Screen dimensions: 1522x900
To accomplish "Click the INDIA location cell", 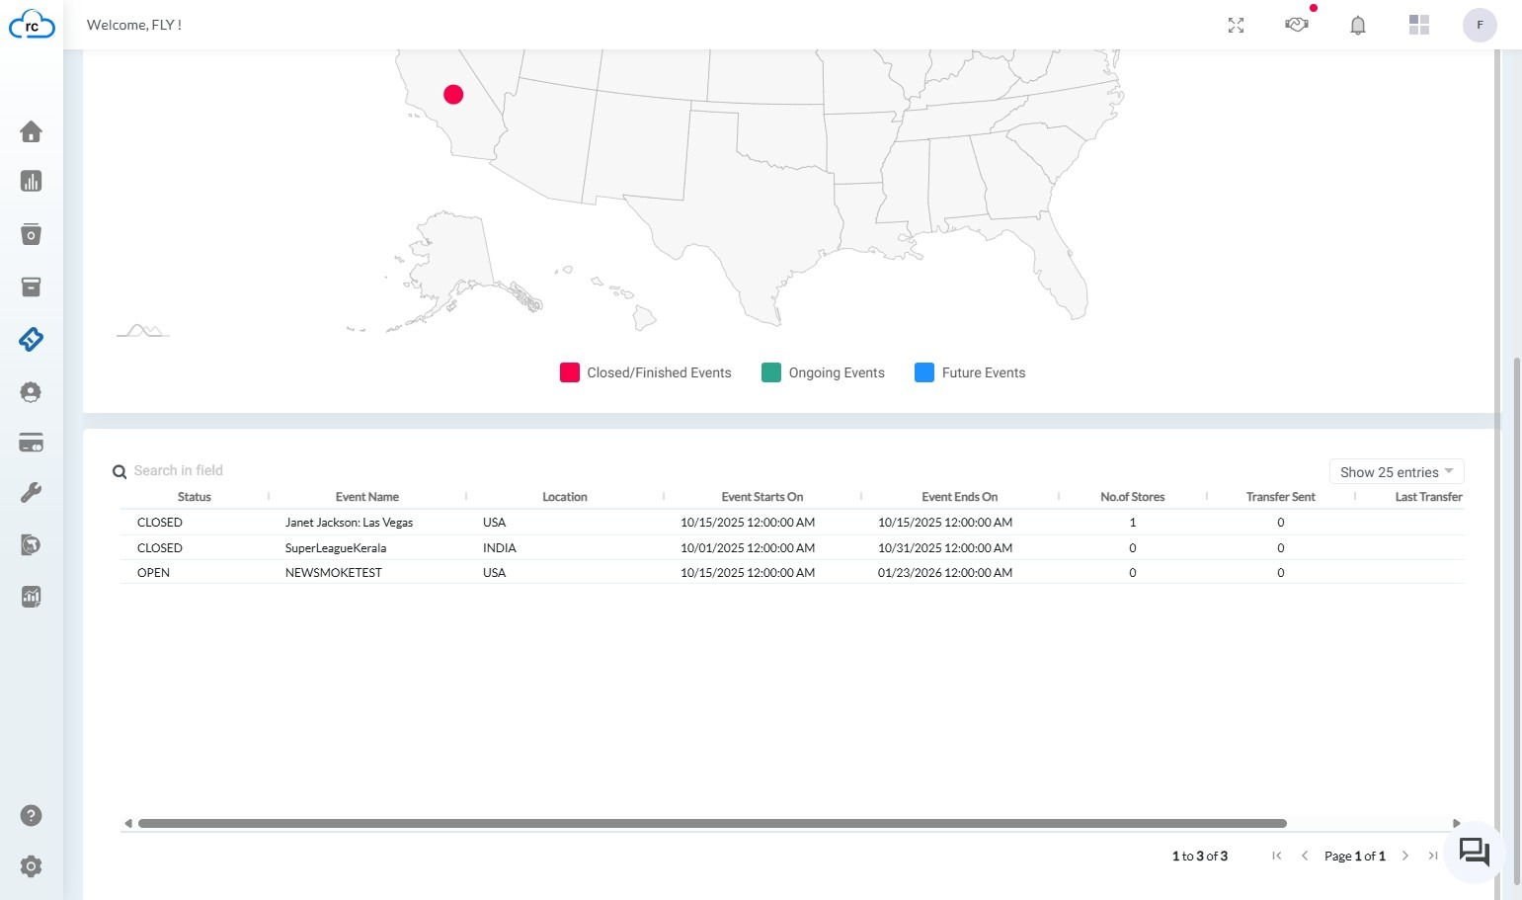I will pyautogui.click(x=500, y=548).
